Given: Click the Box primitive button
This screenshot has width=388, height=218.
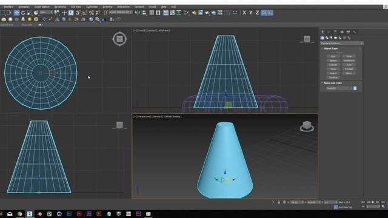Looking at the screenshot, I should pos(333,56).
